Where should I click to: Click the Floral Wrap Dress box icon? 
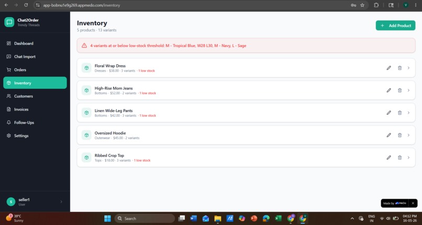click(x=86, y=68)
